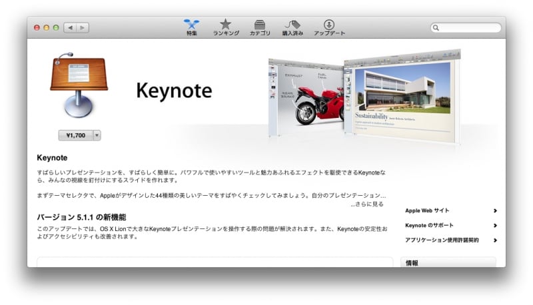This screenshot has width=533, height=305.
Task: Go back with the left arrow
Action: click(x=70, y=27)
